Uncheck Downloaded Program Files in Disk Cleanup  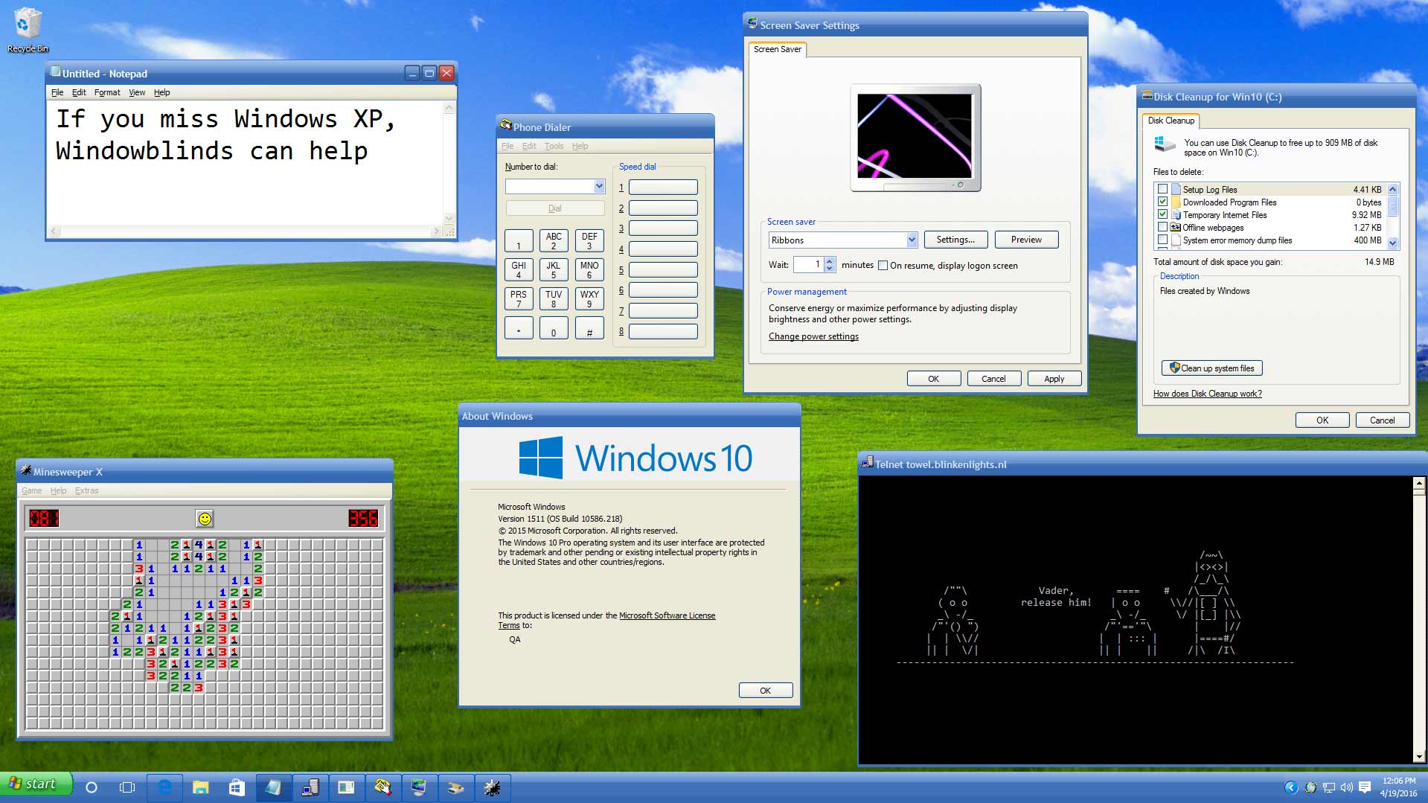coord(1162,202)
